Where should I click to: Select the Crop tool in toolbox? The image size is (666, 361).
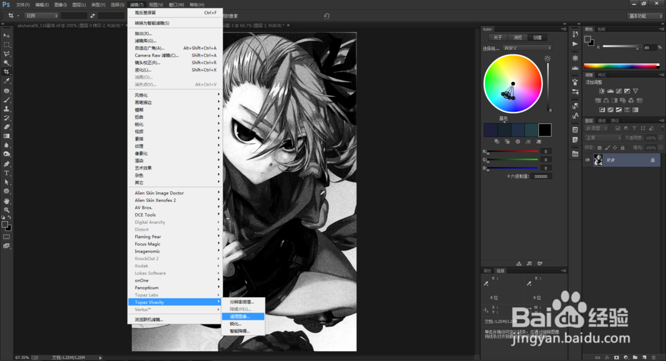tap(7, 72)
